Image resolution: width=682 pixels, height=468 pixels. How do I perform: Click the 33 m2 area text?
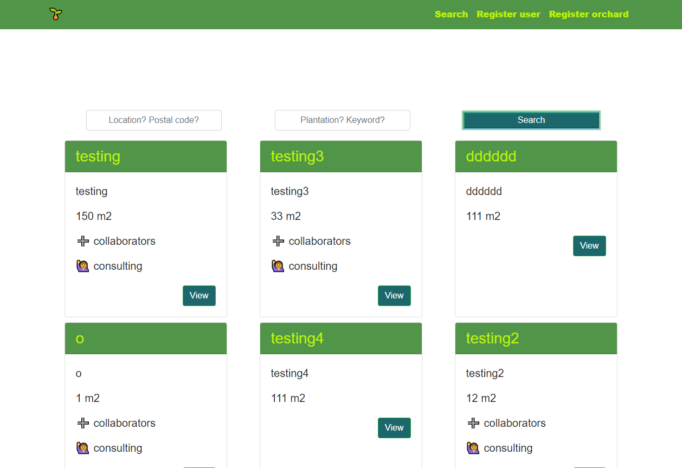[x=286, y=216]
